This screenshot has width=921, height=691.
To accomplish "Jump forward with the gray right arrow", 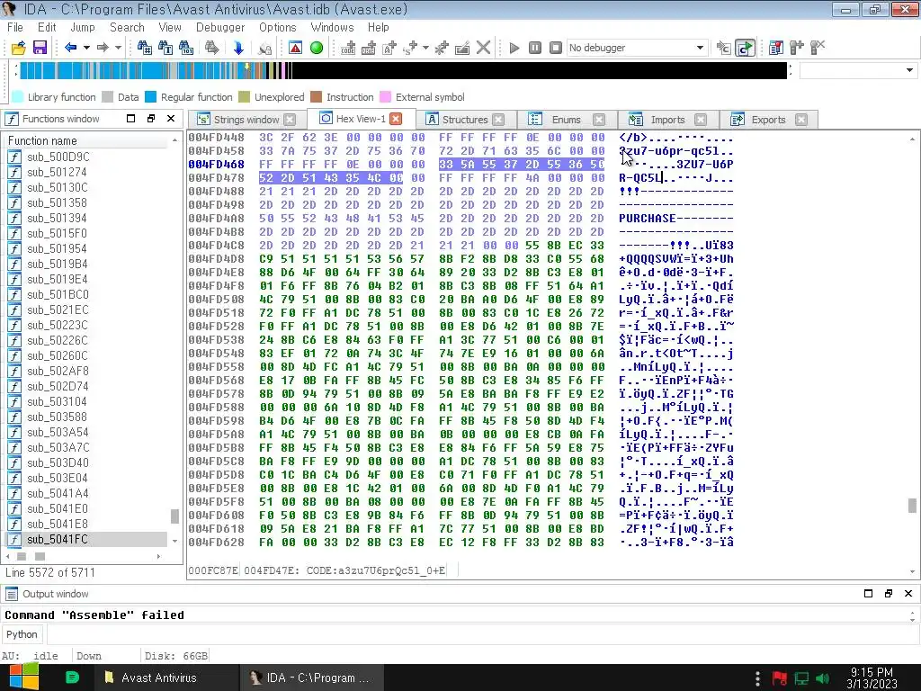I will (x=103, y=48).
